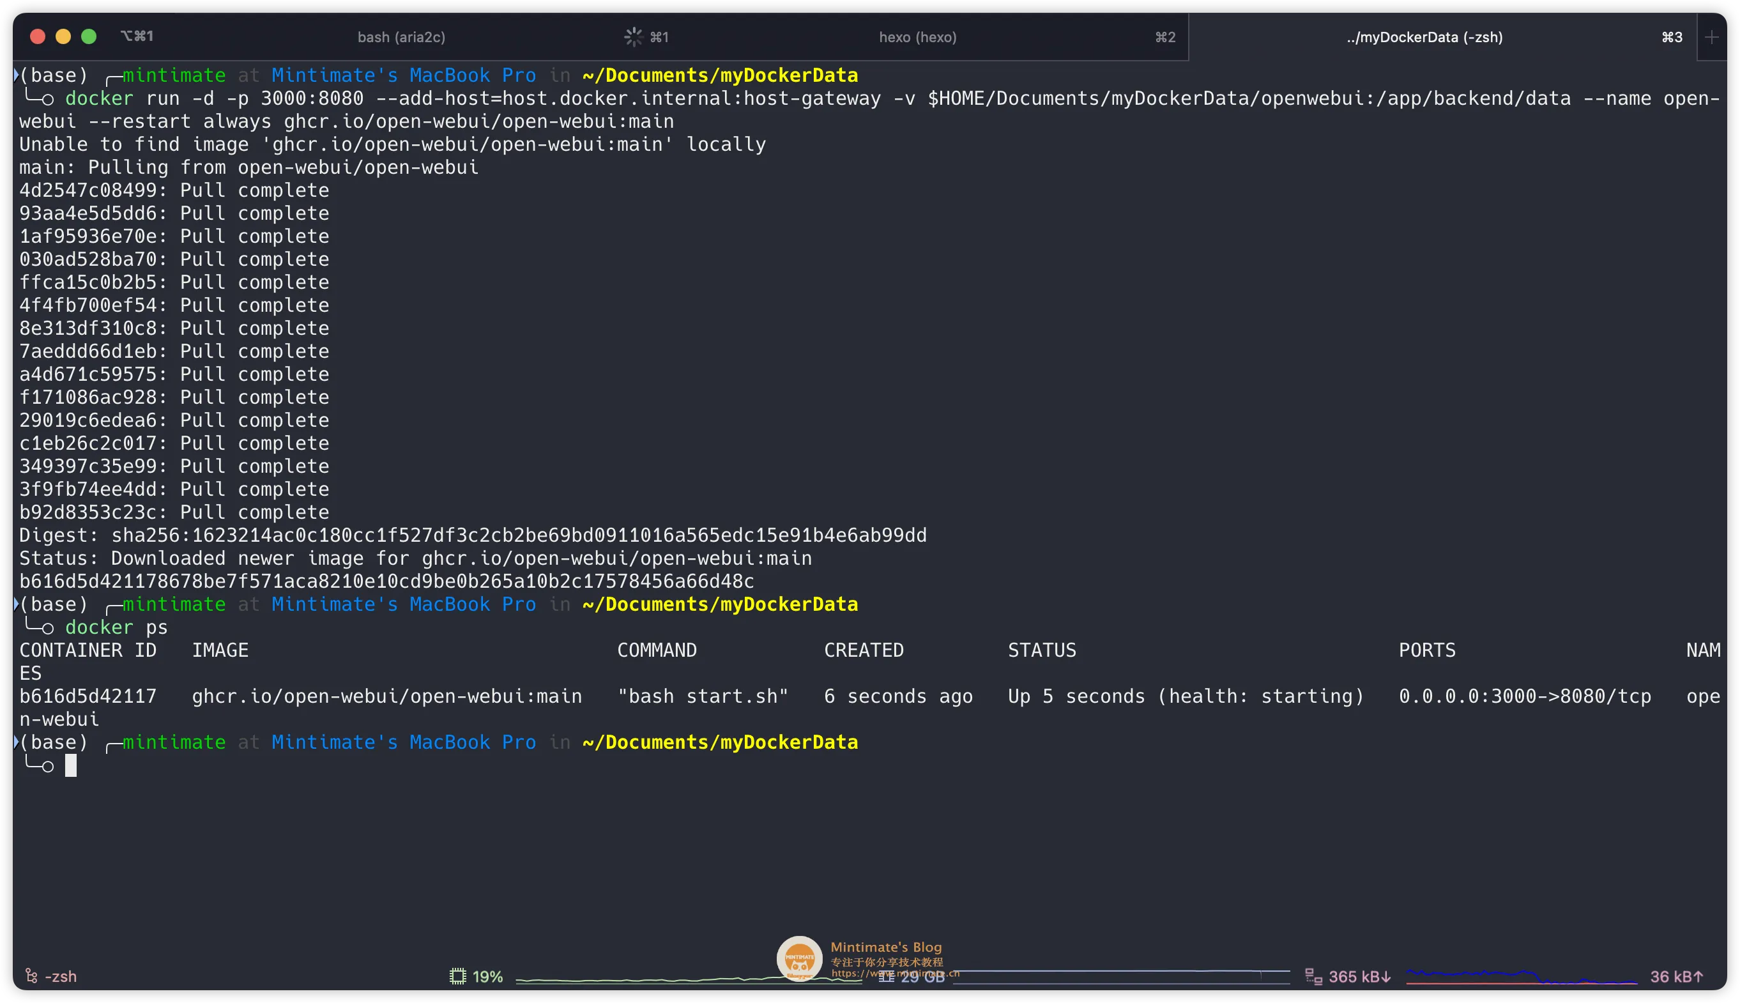Click the container ID b616d5d42117
This screenshot has width=1740, height=1003.
(88, 696)
